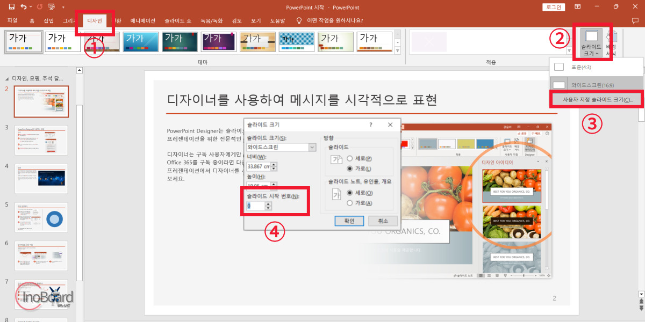
Task: Choose 표준(4:3) slide size
Action: pos(596,67)
